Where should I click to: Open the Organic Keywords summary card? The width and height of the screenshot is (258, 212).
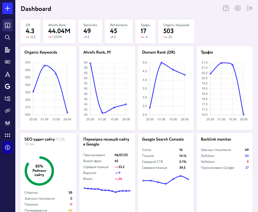(x=176, y=31)
